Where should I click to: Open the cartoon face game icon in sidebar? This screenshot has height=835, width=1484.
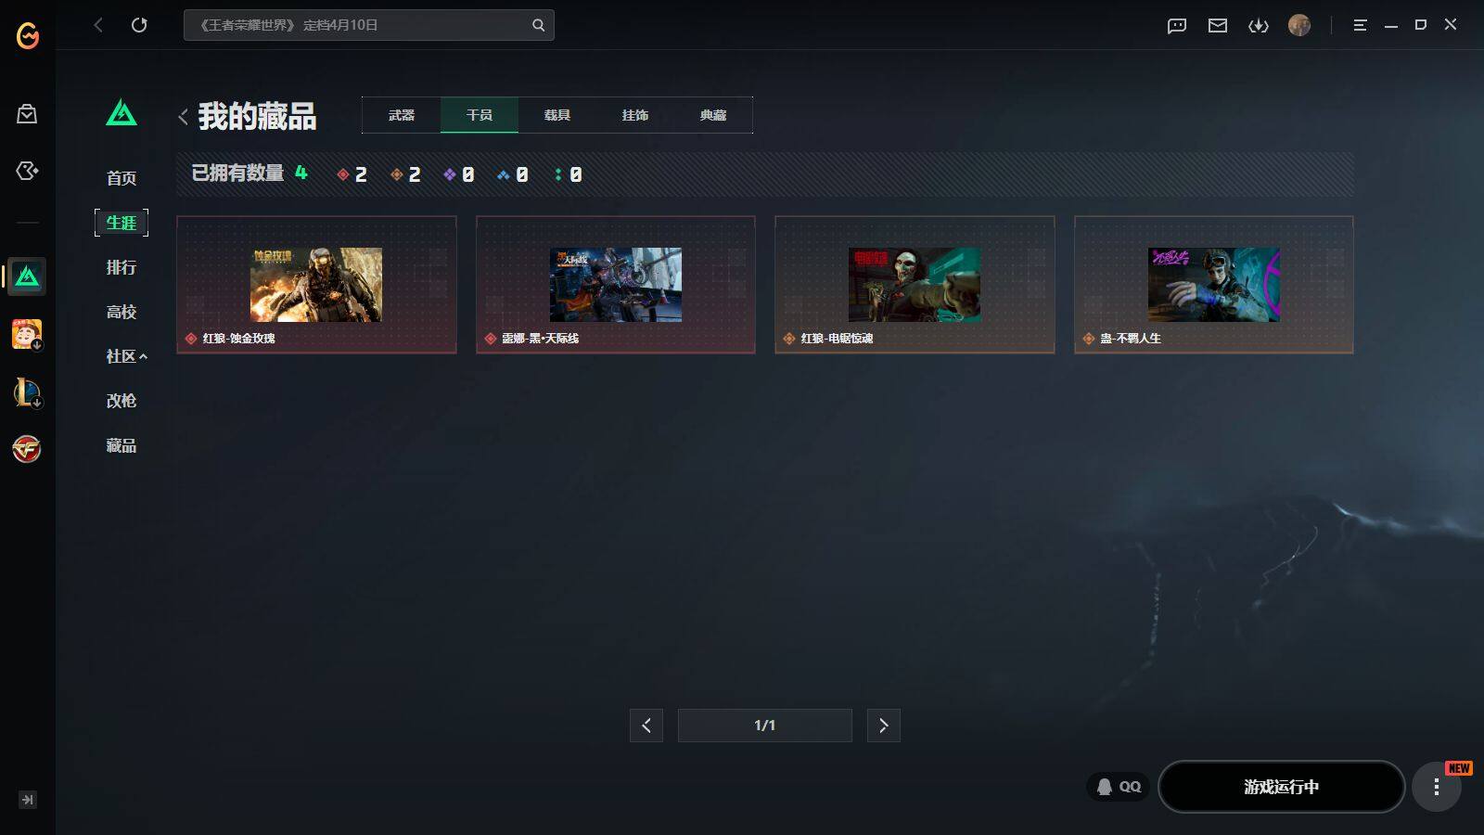(27, 334)
